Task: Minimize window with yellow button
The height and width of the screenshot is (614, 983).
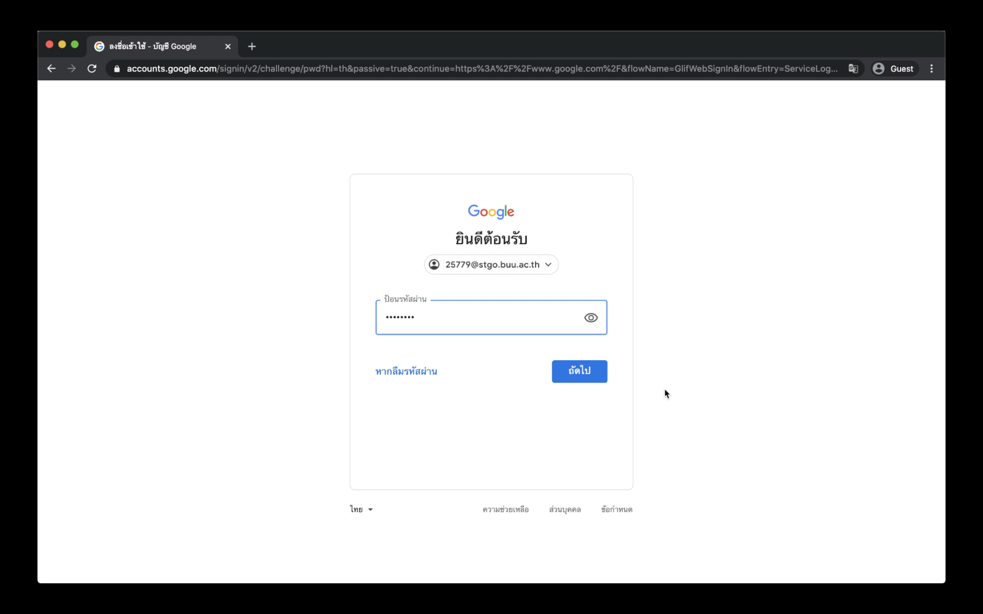Action: click(x=62, y=44)
